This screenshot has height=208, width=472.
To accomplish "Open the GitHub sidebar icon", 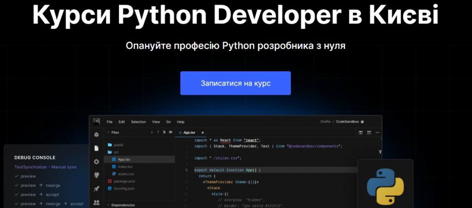I will point(96,175).
